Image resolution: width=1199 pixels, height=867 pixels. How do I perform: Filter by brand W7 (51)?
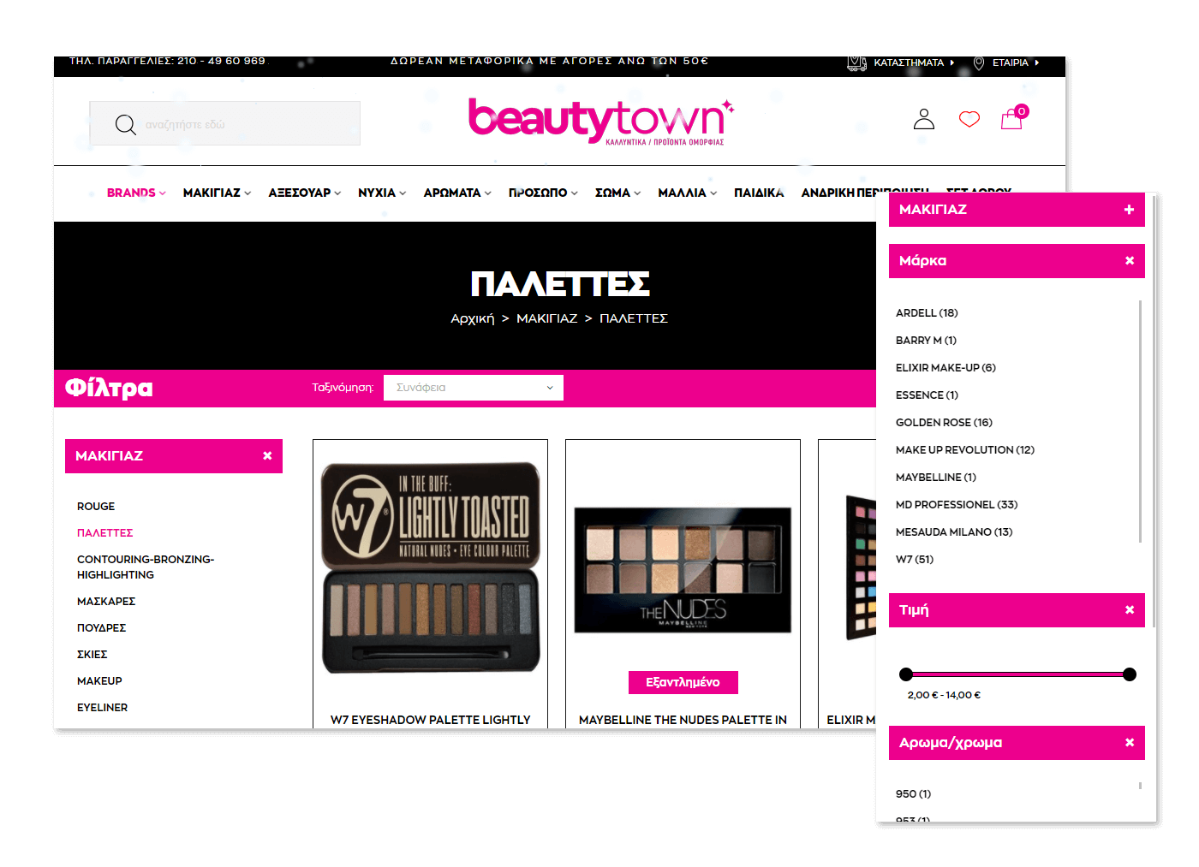[915, 560]
